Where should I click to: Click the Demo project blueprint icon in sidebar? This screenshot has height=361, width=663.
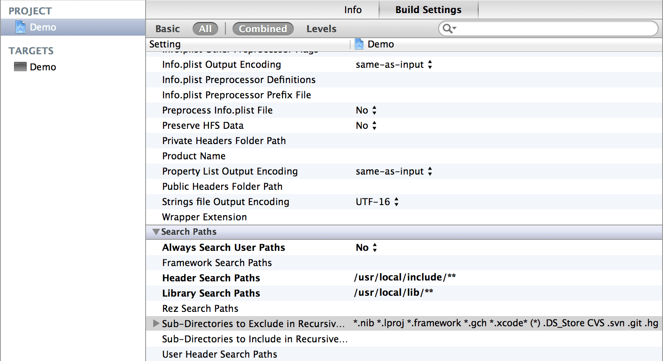20,27
